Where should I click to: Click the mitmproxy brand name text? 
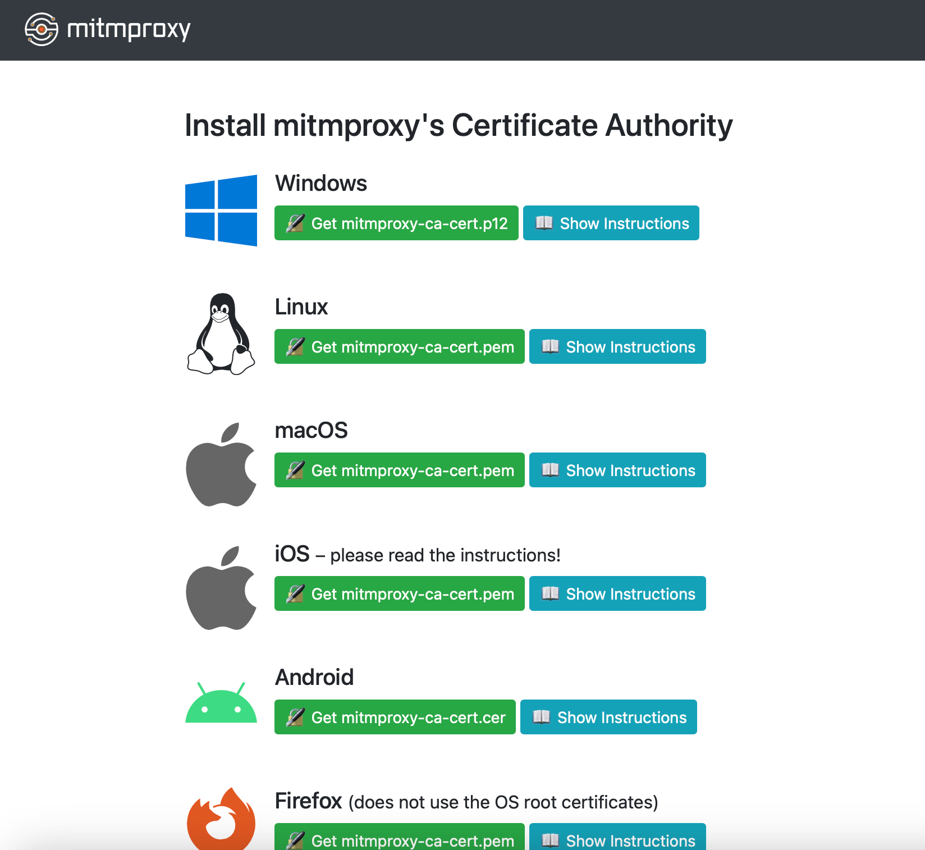click(129, 29)
